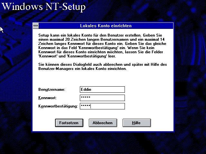Click the empty area right of Benutzername field
The image size is (206, 154).
coord(148,90)
